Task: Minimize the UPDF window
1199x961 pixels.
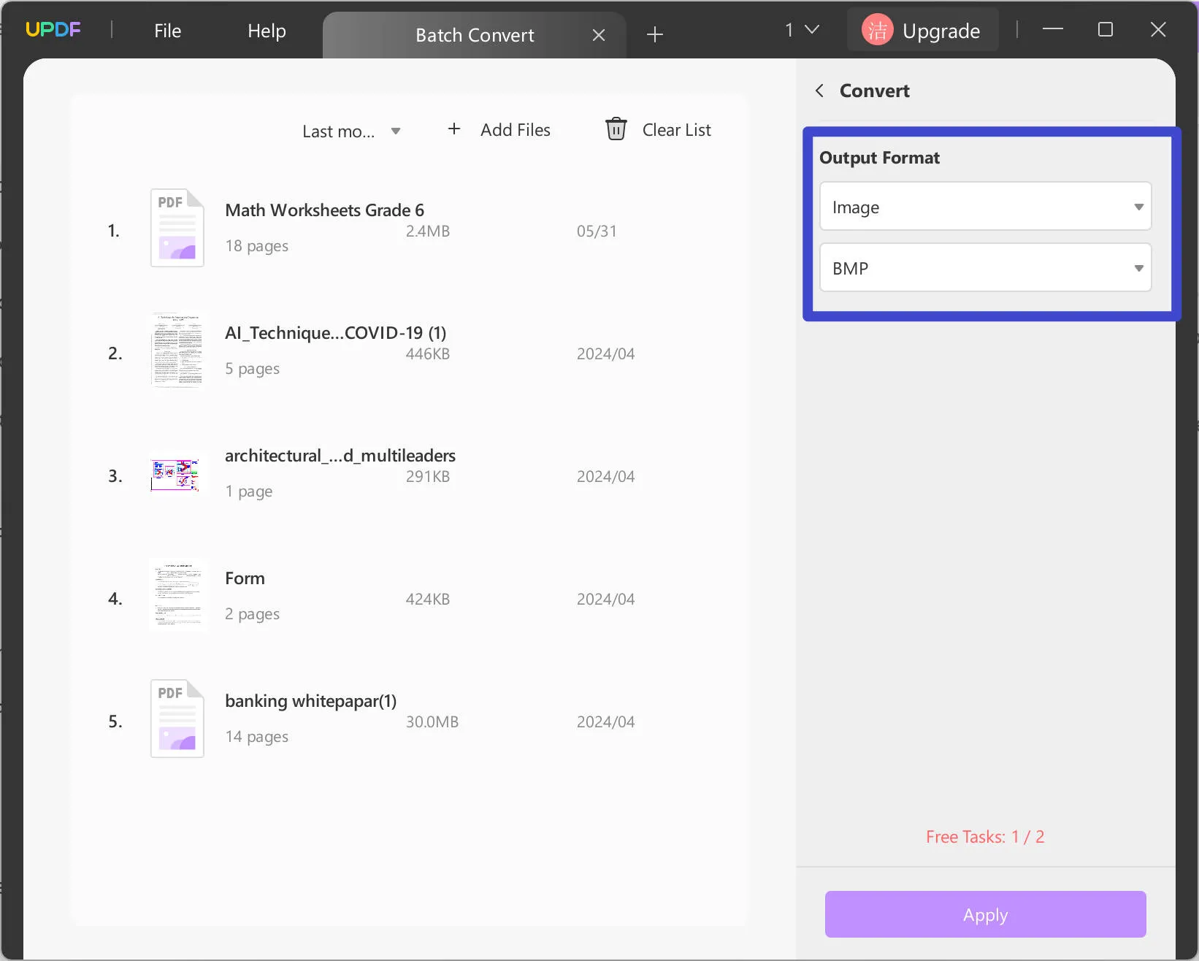Action: [1053, 29]
